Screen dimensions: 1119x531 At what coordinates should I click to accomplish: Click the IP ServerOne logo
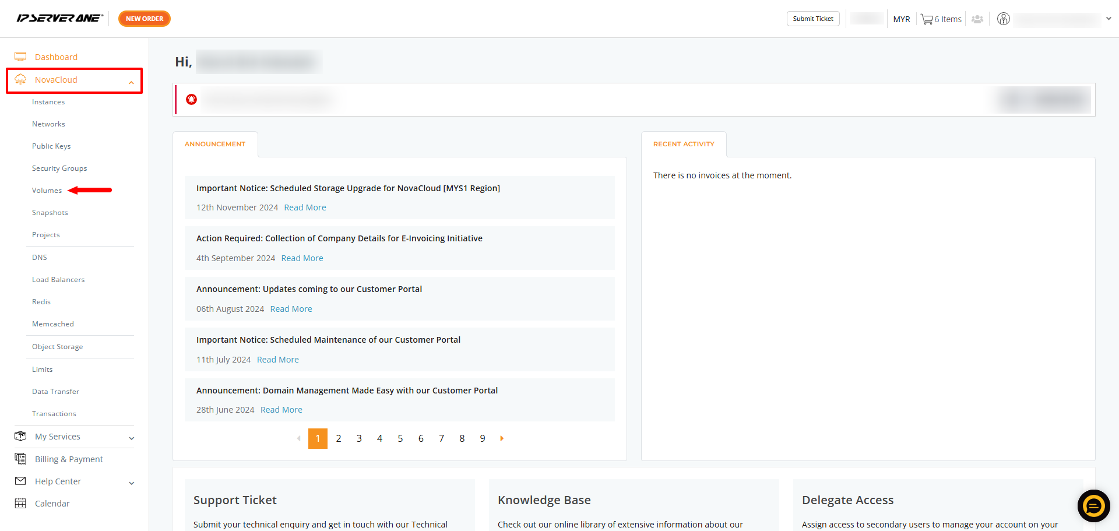(60, 18)
